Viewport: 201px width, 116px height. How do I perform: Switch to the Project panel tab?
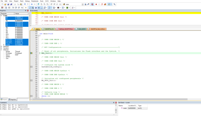tap(4, 99)
